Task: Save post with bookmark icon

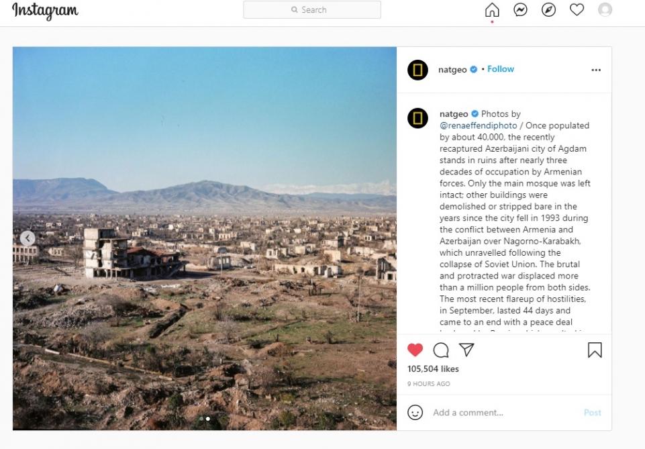Action: point(595,350)
